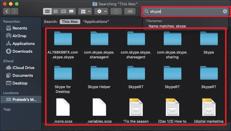The width and height of the screenshot is (231, 131).
Task: Select the _icons.scss file
Action: coord(63,111)
